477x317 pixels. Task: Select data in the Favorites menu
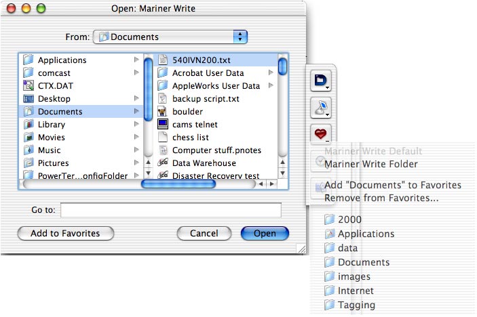pyautogui.click(x=347, y=248)
